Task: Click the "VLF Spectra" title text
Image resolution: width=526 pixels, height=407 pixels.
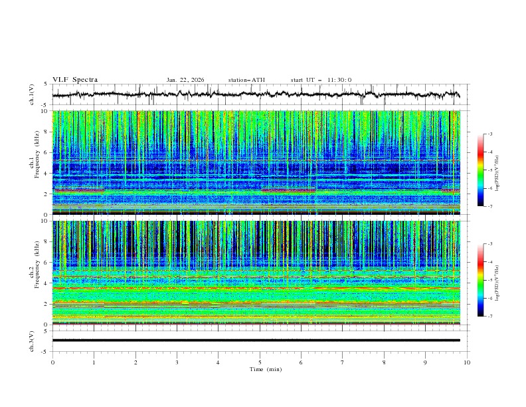Action: tap(75, 80)
